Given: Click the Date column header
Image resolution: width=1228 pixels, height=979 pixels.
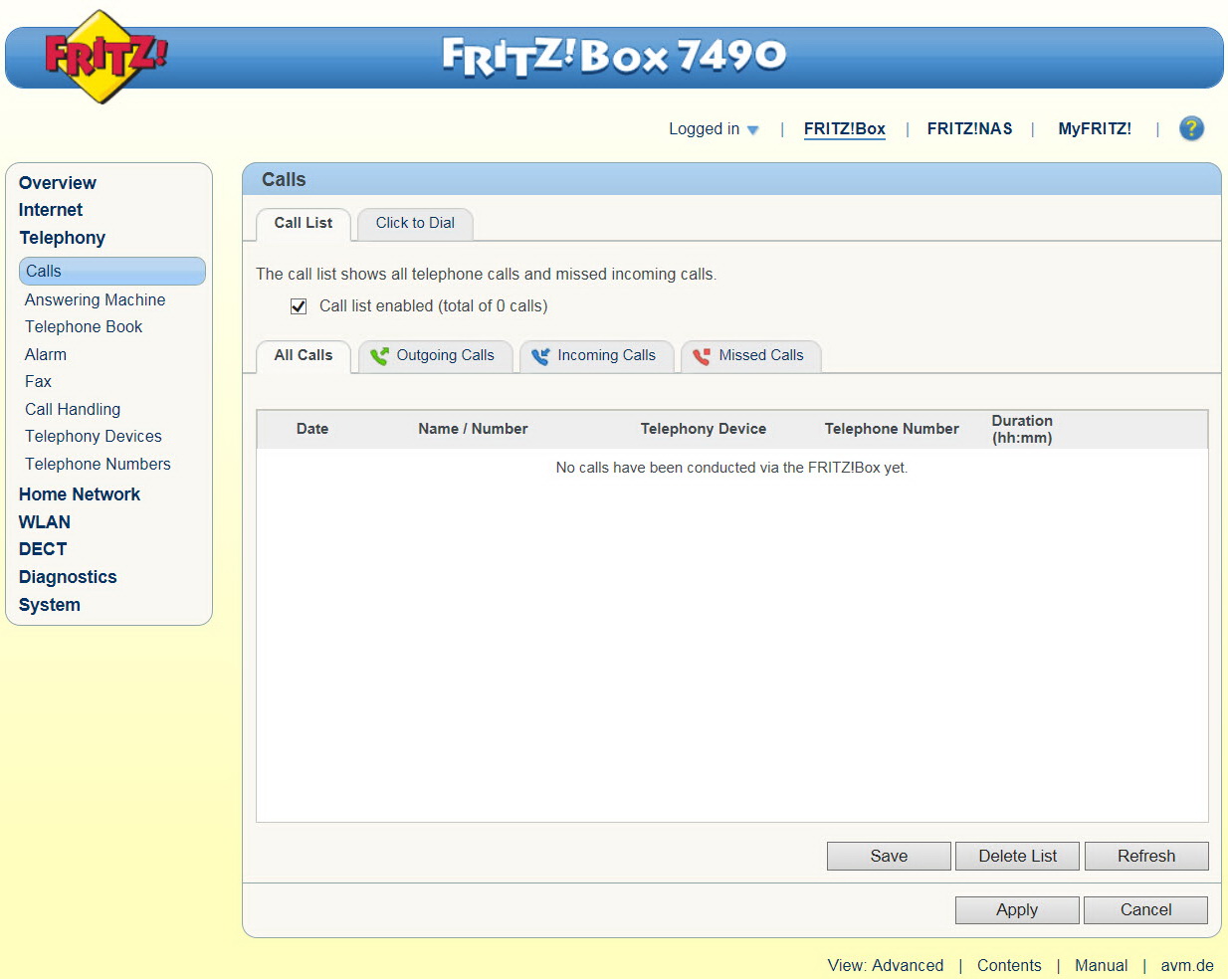Looking at the screenshot, I should tap(312, 429).
